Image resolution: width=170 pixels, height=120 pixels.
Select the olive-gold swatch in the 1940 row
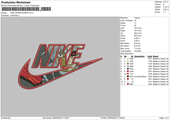(128, 64)
